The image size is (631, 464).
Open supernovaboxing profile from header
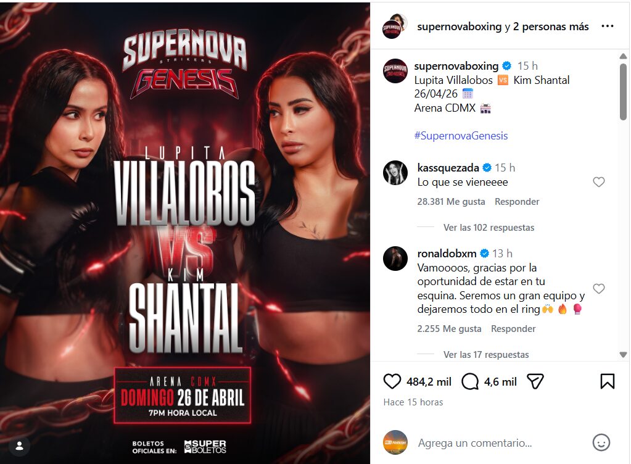click(459, 27)
